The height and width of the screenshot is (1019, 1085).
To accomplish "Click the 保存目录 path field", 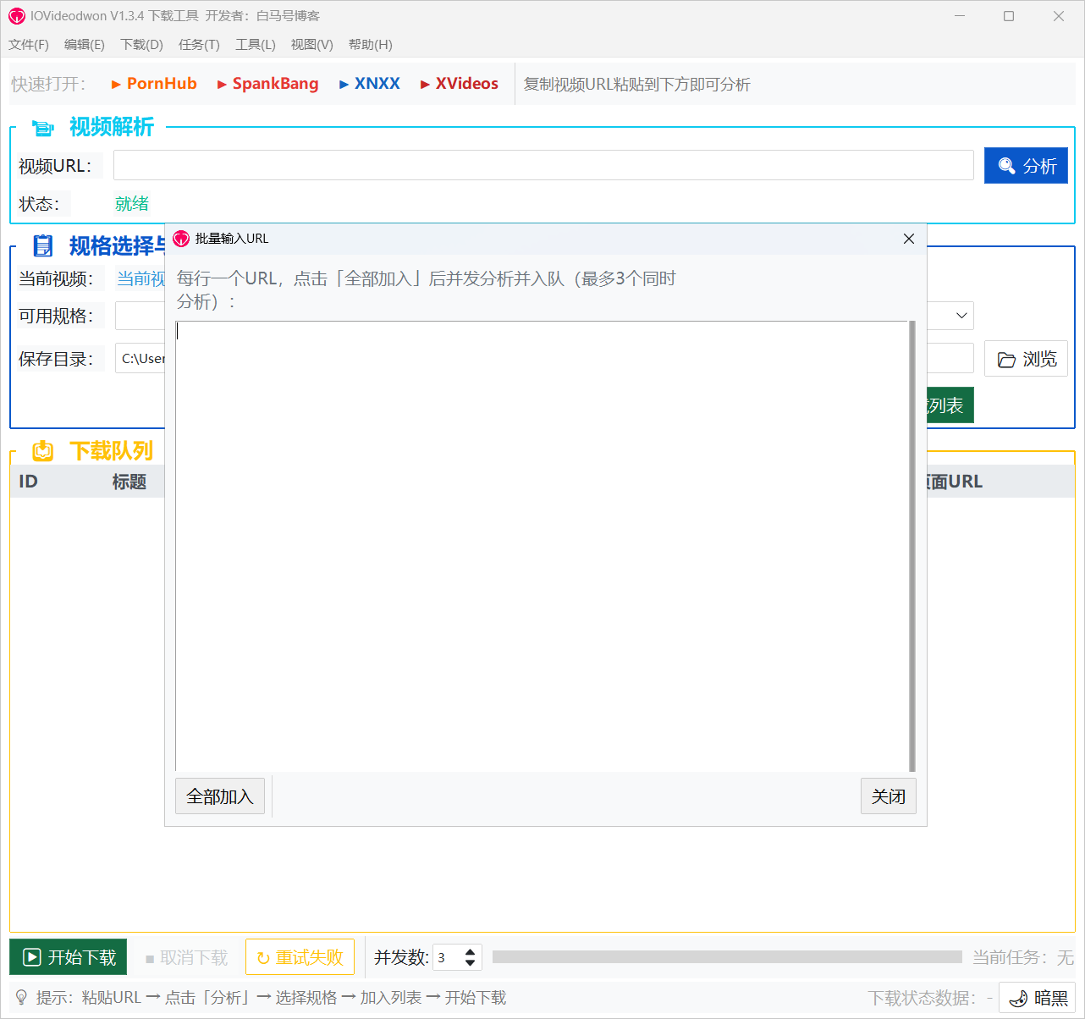I will click(x=543, y=358).
